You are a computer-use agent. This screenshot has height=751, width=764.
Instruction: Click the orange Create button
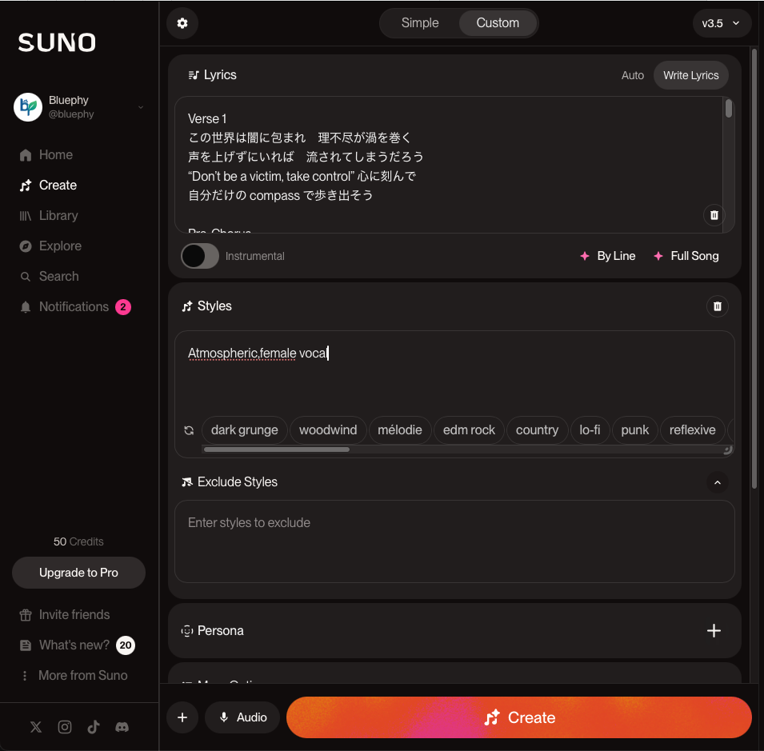click(519, 717)
